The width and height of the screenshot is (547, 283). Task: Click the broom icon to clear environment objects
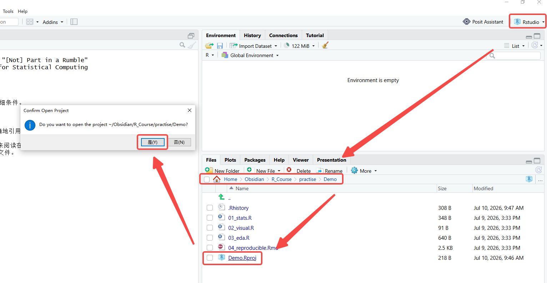click(325, 45)
